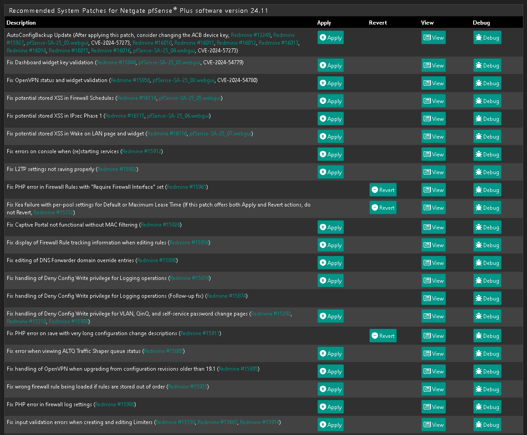Apply the Captive Portal MAC filtering fix
This screenshot has height=435, width=527.
(330, 228)
